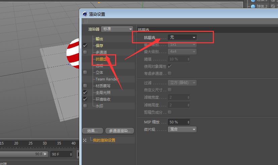This screenshot has width=278, height=165.
Task: Disable the 全局光照 checkbox
Action: point(85,93)
